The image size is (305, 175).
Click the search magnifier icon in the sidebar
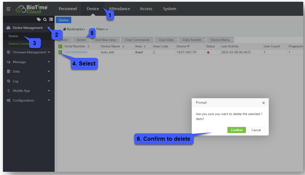pos(45,19)
